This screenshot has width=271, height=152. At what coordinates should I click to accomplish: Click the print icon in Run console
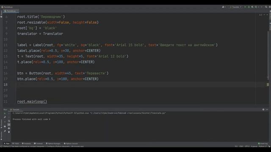coord(9,128)
